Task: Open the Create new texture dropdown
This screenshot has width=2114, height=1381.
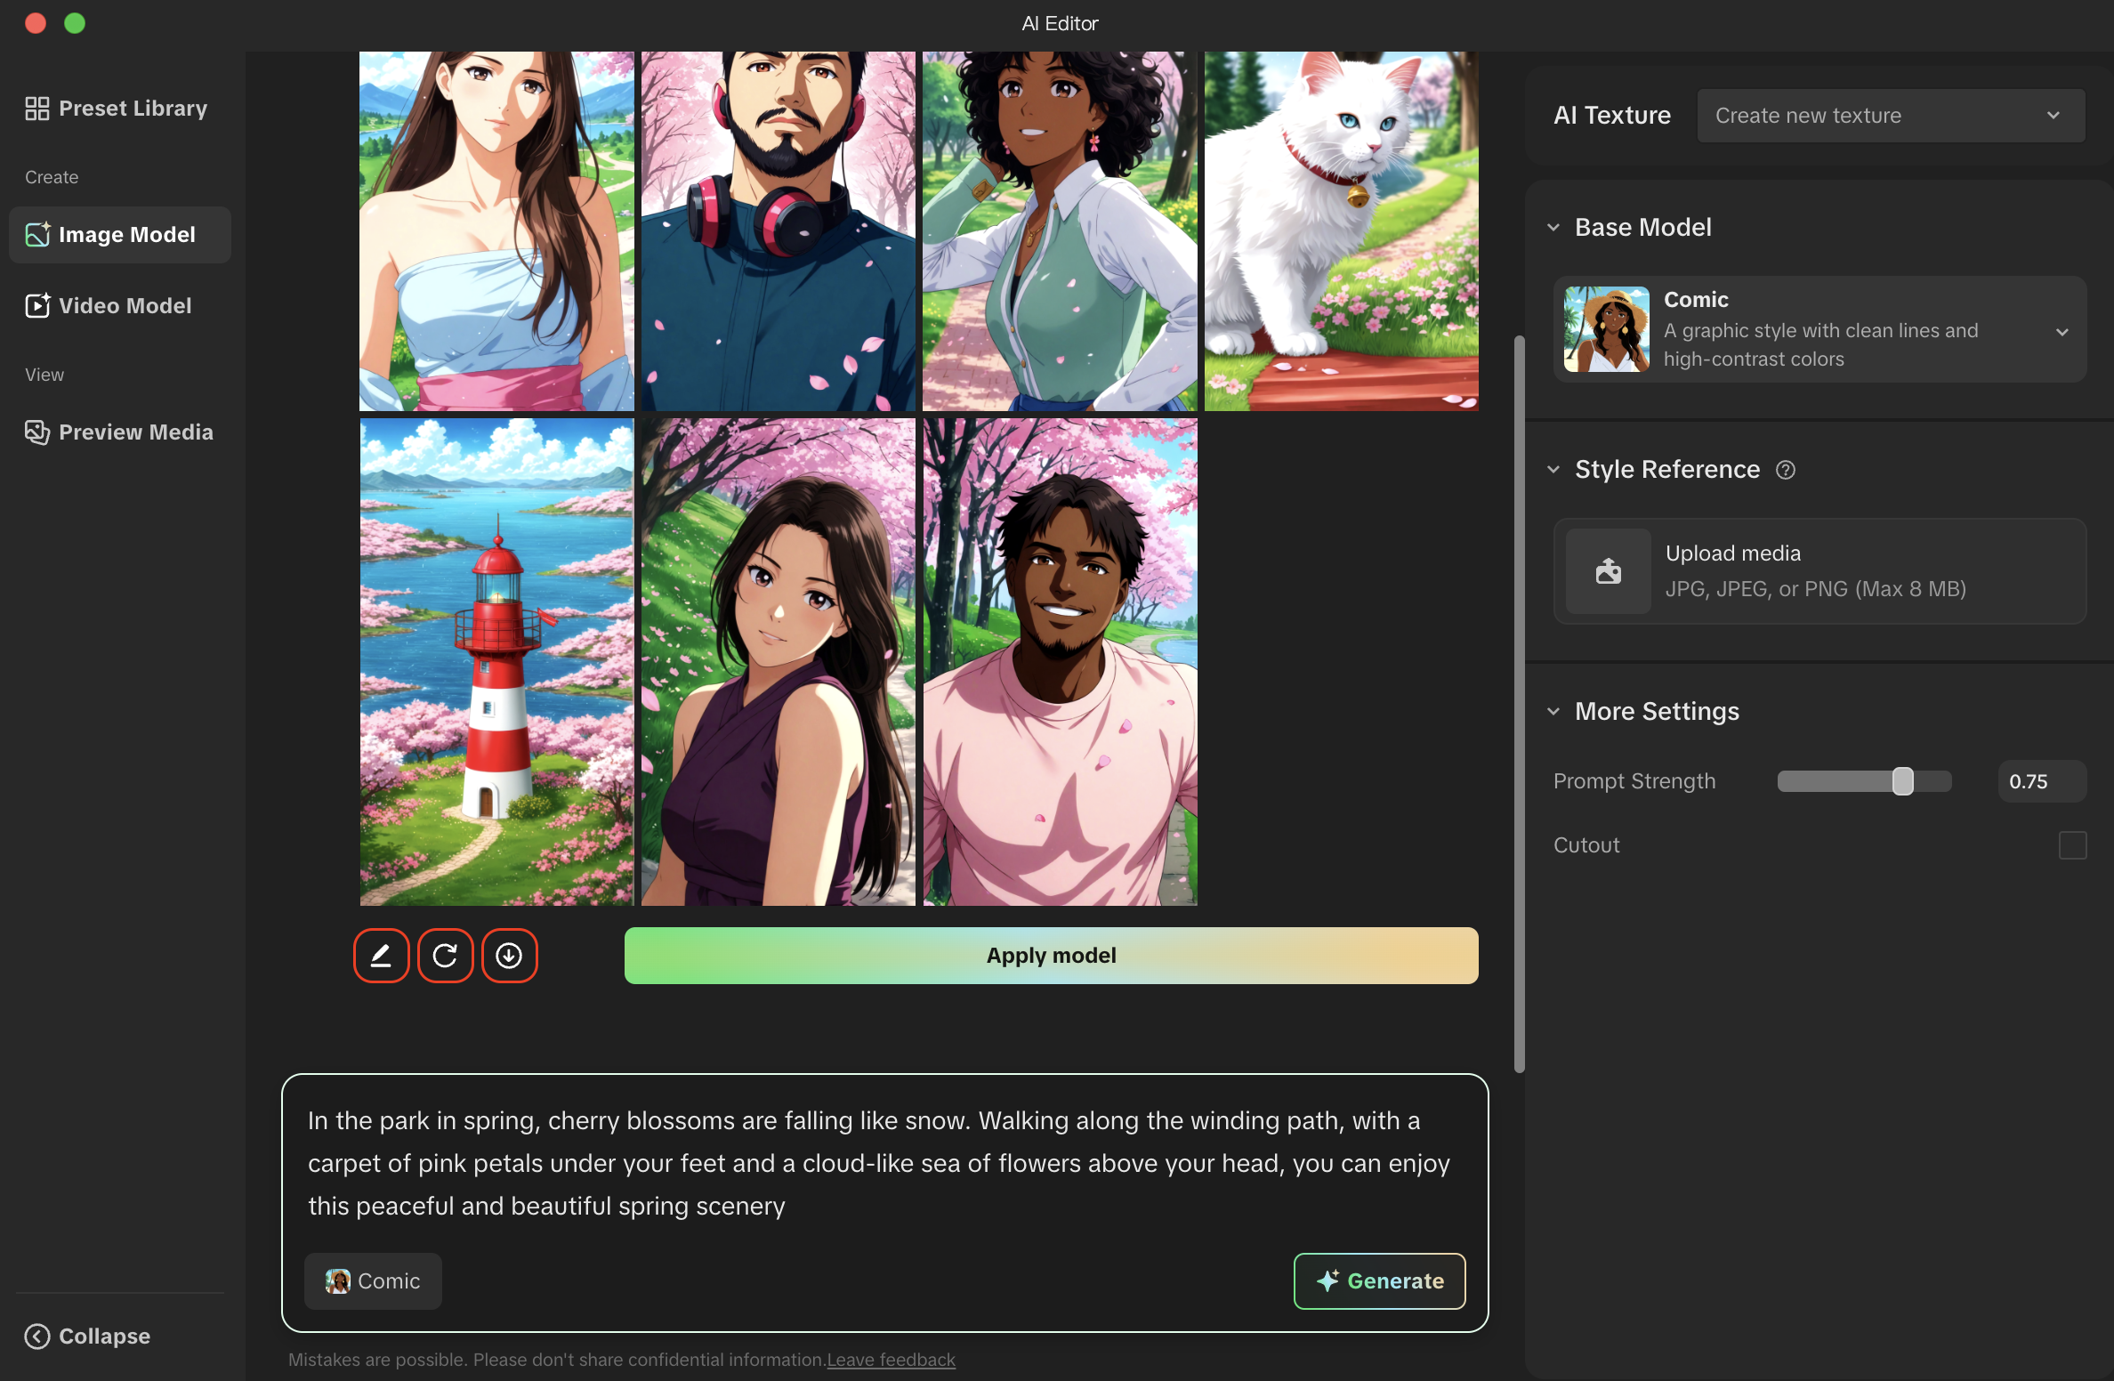Action: (1891, 116)
